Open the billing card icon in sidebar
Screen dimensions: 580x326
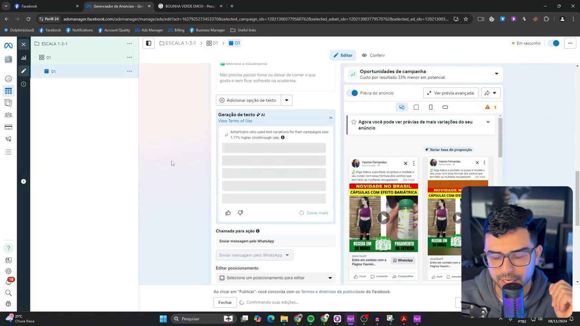pyautogui.click(x=8, y=127)
